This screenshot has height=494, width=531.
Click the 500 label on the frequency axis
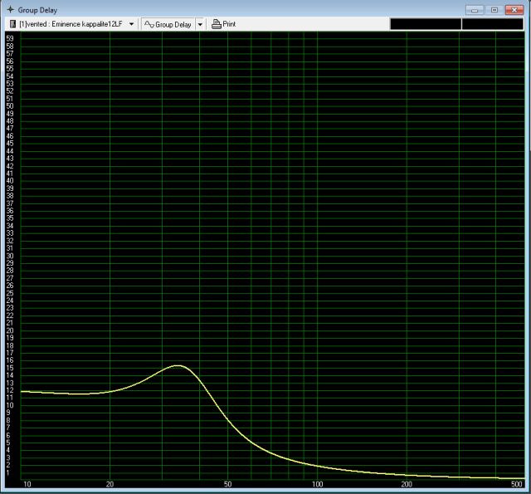pyautogui.click(x=517, y=484)
